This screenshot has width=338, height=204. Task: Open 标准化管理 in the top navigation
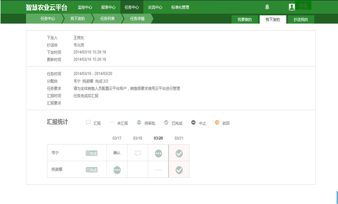pyautogui.click(x=180, y=7)
